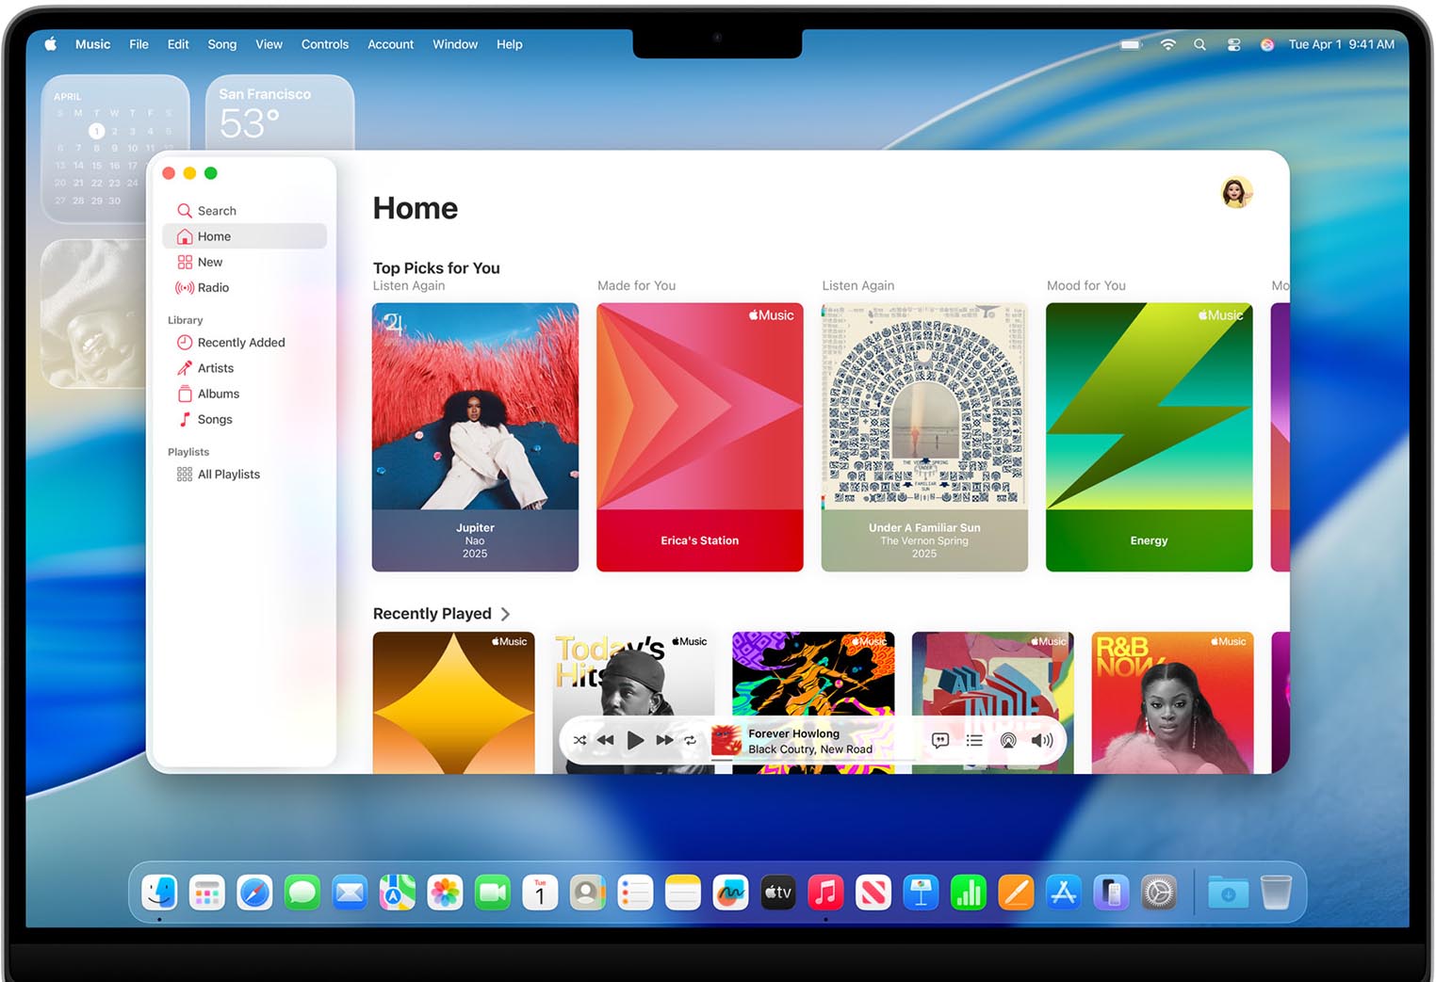Open App Store from the Dock
Viewport: 1436px width, 982px height.
pyautogui.click(x=1064, y=892)
